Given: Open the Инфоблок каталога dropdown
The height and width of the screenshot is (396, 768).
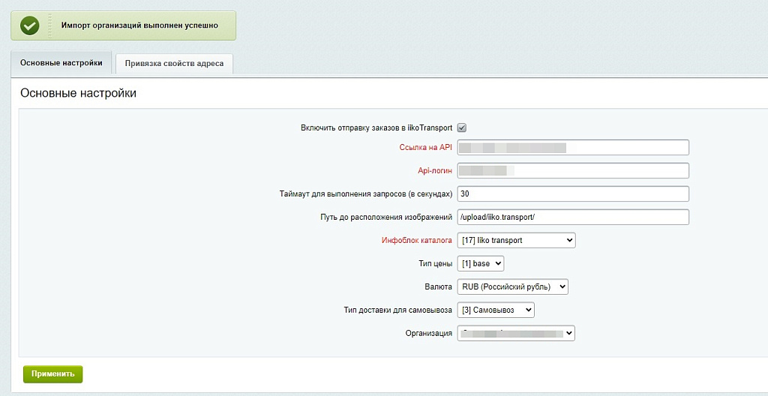Looking at the screenshot, I should (x=516, y=240).
